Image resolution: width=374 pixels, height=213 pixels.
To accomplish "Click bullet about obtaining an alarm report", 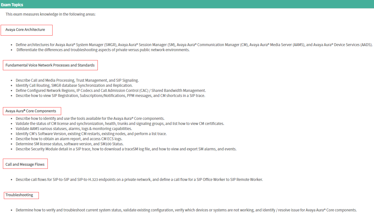I will (x=69, y=139).
